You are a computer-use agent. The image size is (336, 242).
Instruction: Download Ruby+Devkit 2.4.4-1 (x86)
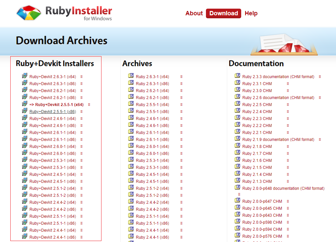pyautogui.click(x=53, y=237)
